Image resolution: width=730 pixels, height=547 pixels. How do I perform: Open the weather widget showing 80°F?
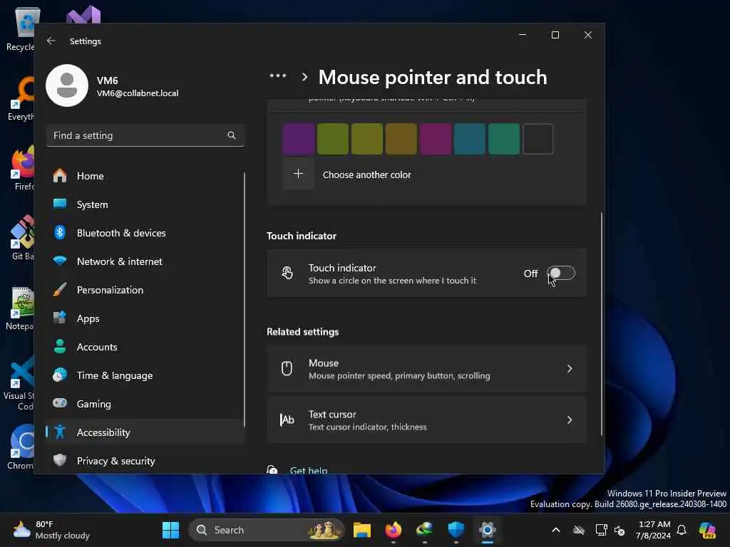click(51, 530)
